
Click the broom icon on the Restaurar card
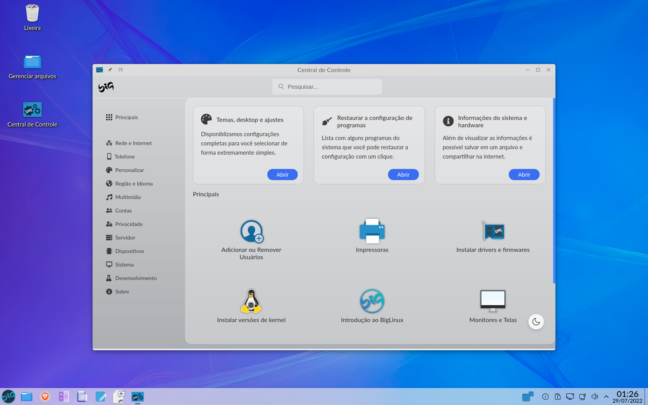tap(327, 121)
